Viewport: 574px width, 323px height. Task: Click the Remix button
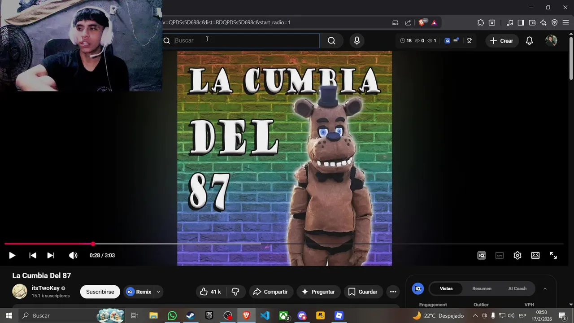click(139, 292)
